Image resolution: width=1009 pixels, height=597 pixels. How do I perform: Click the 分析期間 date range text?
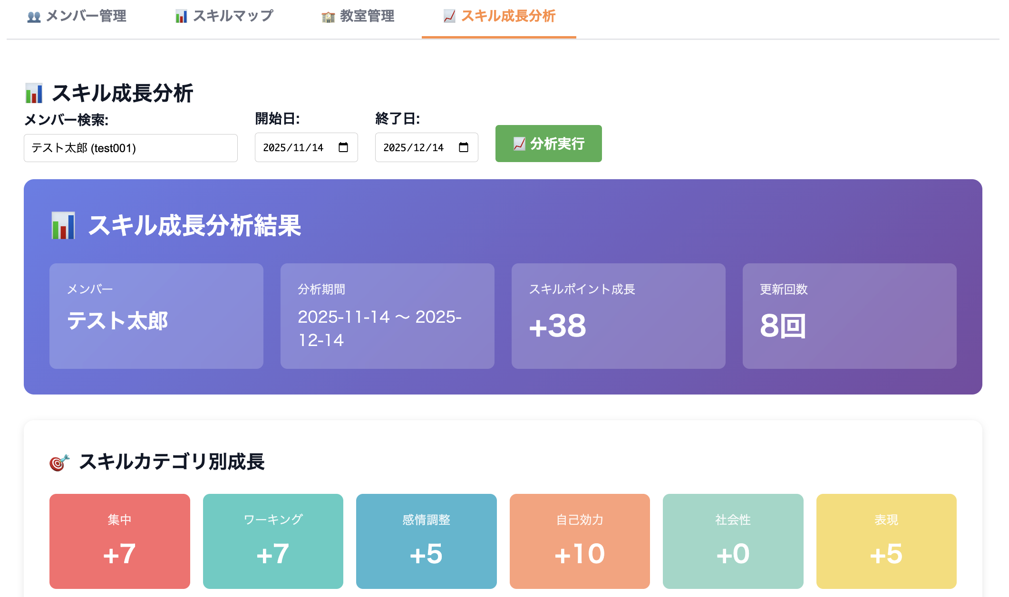[x=380, y=328]
